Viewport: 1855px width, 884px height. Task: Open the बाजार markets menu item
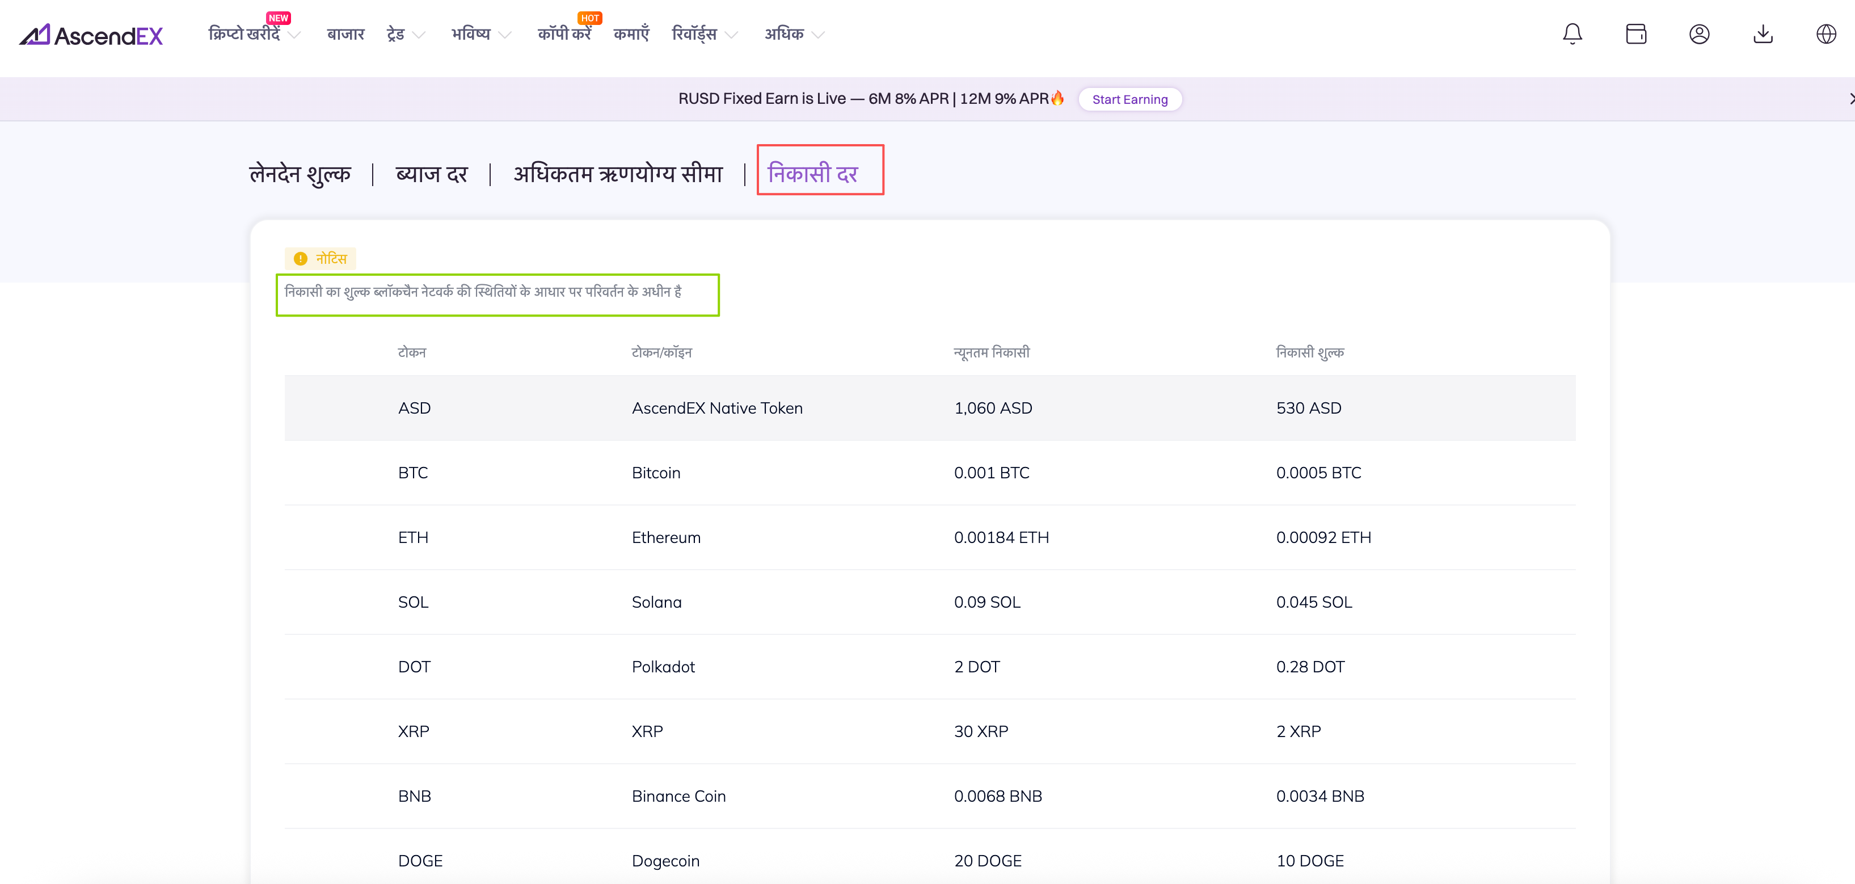(x=345, y=34)
